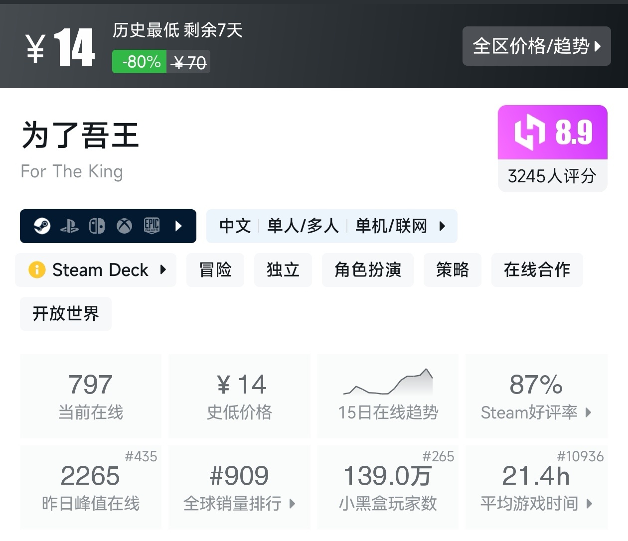Open 平均游戏时间 21.4h details
628x541 pixels.
536,487
